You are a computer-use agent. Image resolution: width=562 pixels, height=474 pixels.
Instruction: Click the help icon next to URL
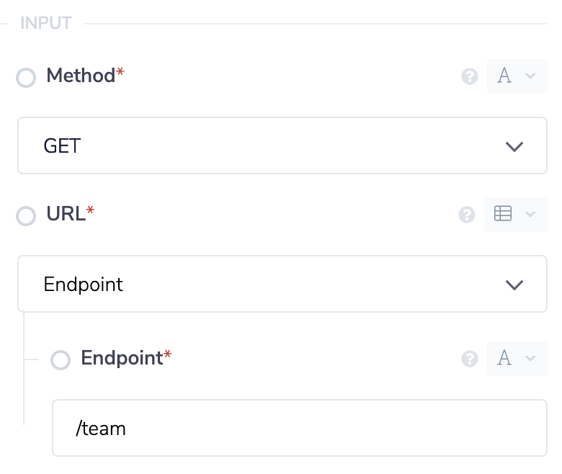pyautogui.click(x=467, y=215)
